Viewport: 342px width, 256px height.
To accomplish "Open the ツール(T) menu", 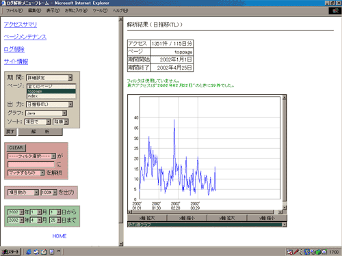I will pyautogui.click(x=100, y=11).
